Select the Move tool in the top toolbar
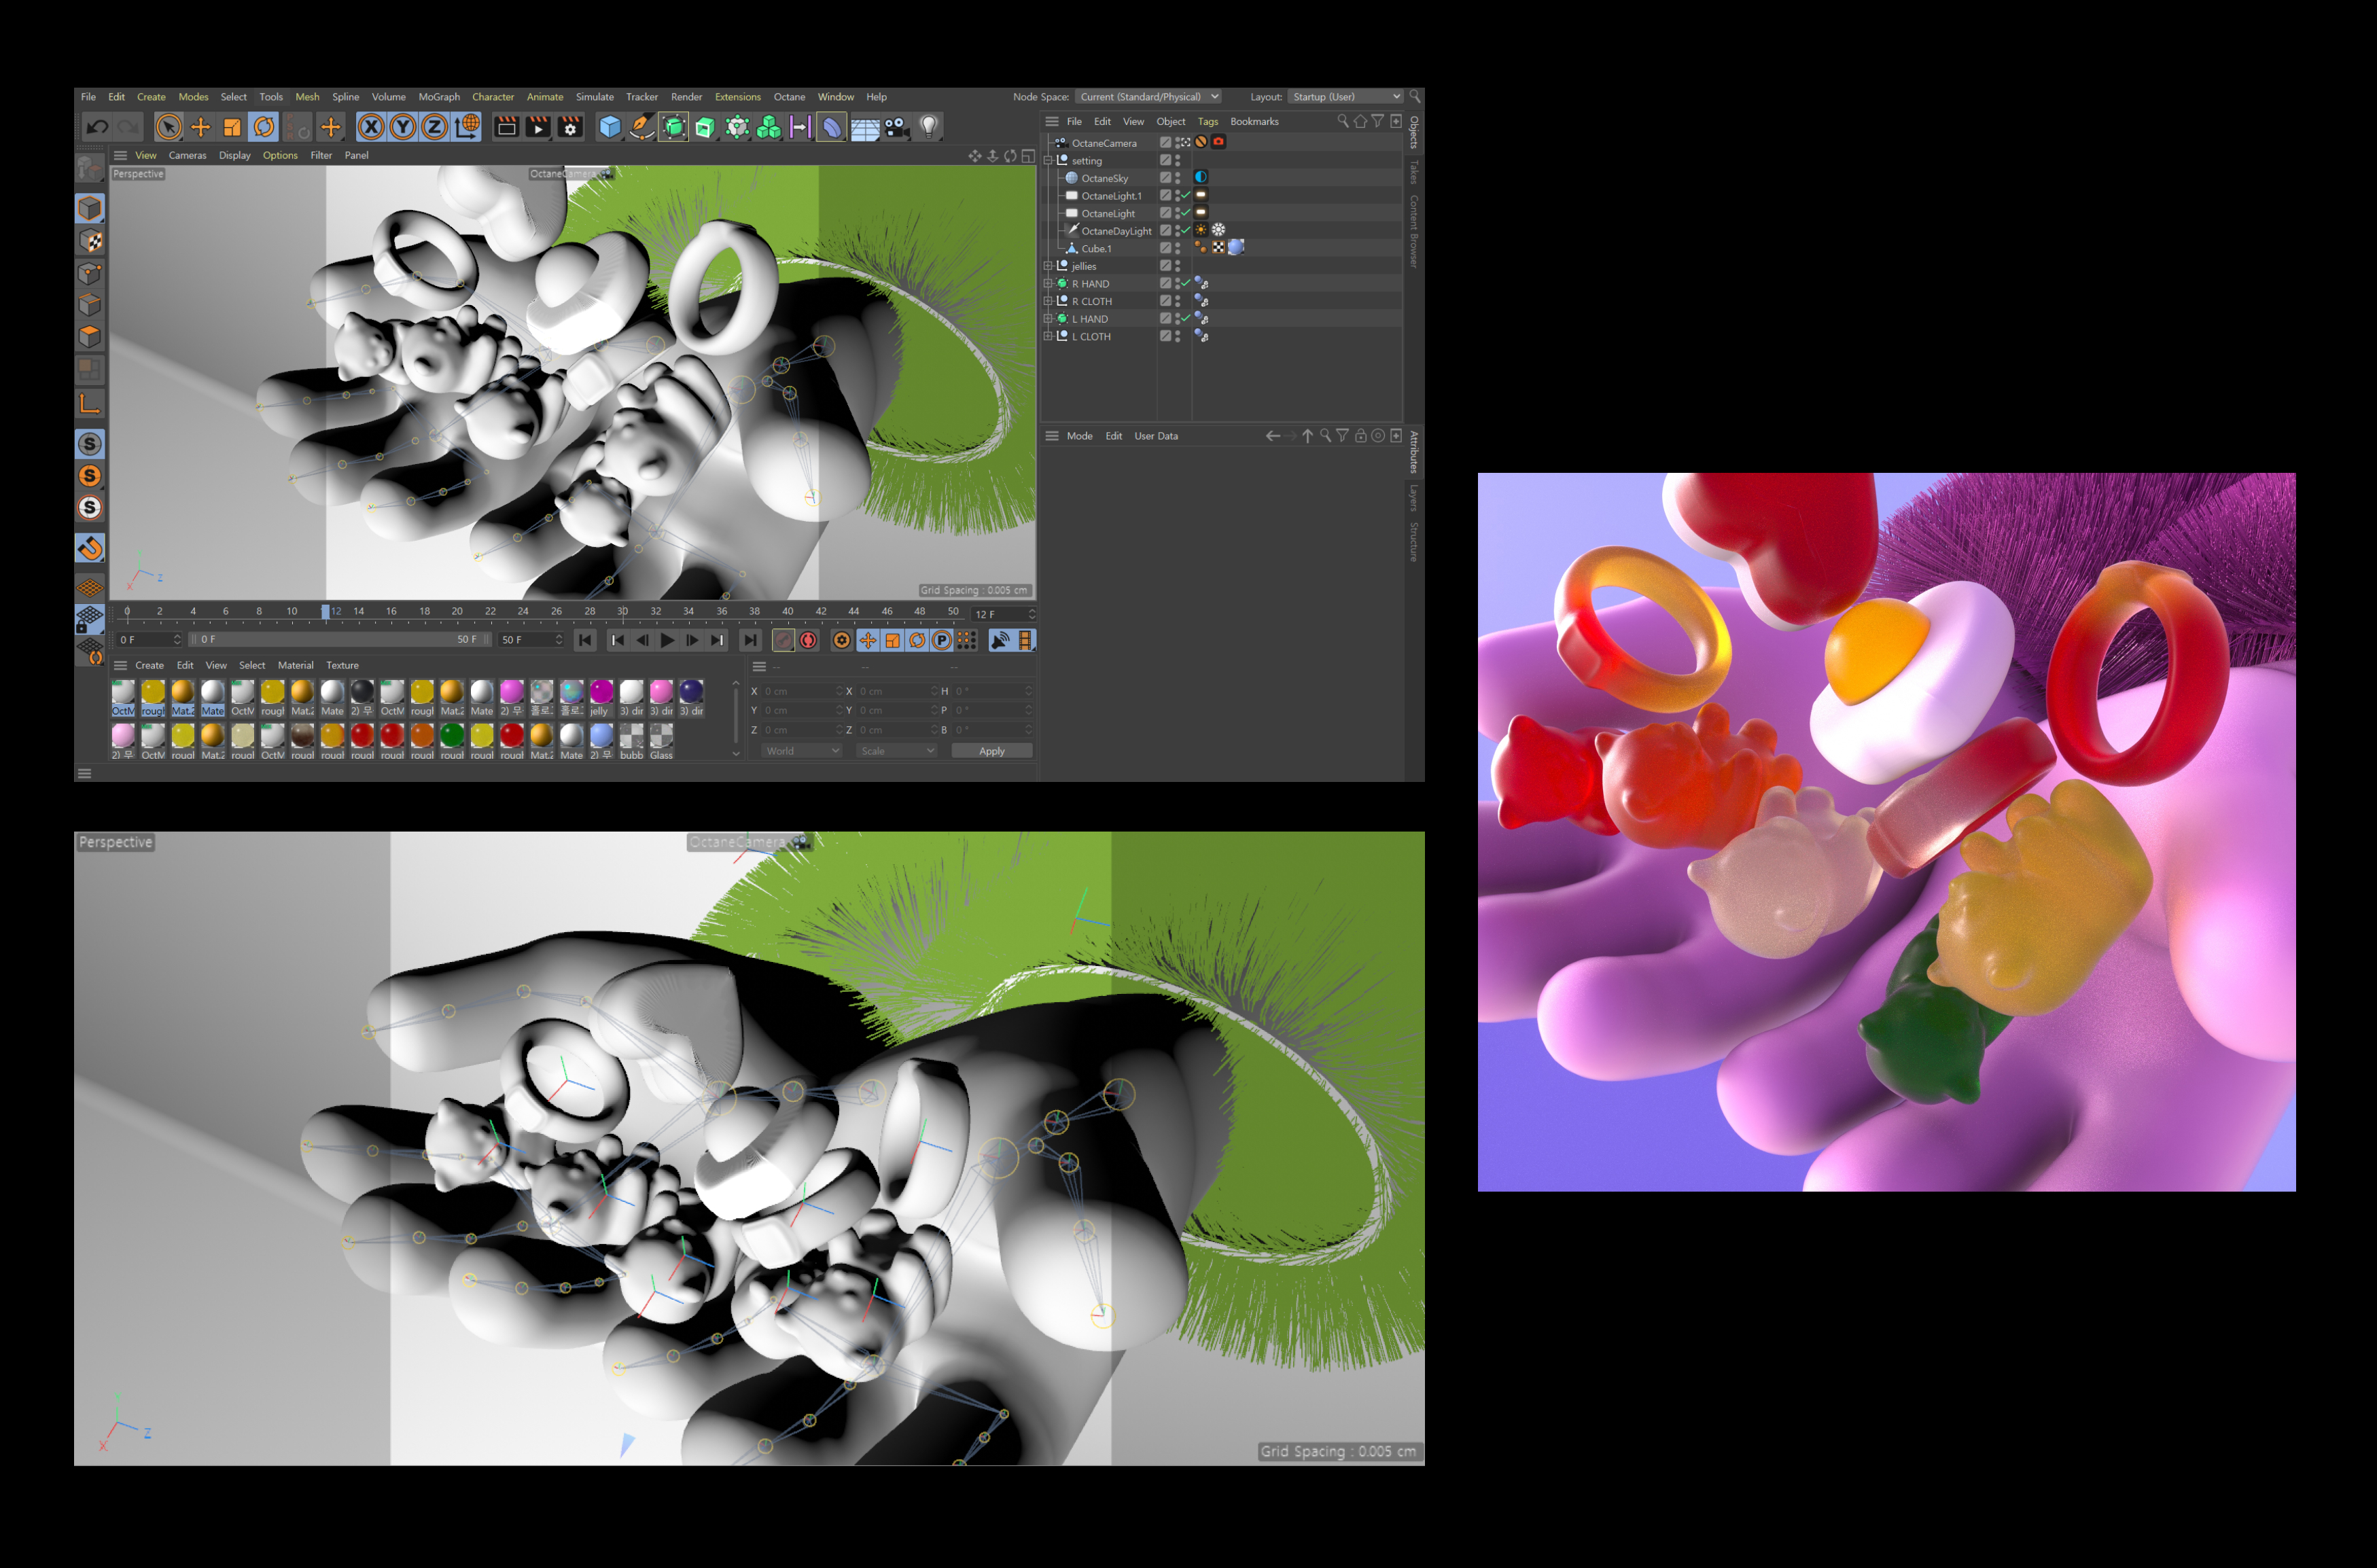Viewport: 2377px width, 1568px height. coord(200,127)
